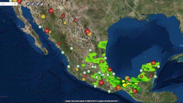Click the yellow cluster marker labeled 4
Viewport: 183px width, 103px height.
65,23
